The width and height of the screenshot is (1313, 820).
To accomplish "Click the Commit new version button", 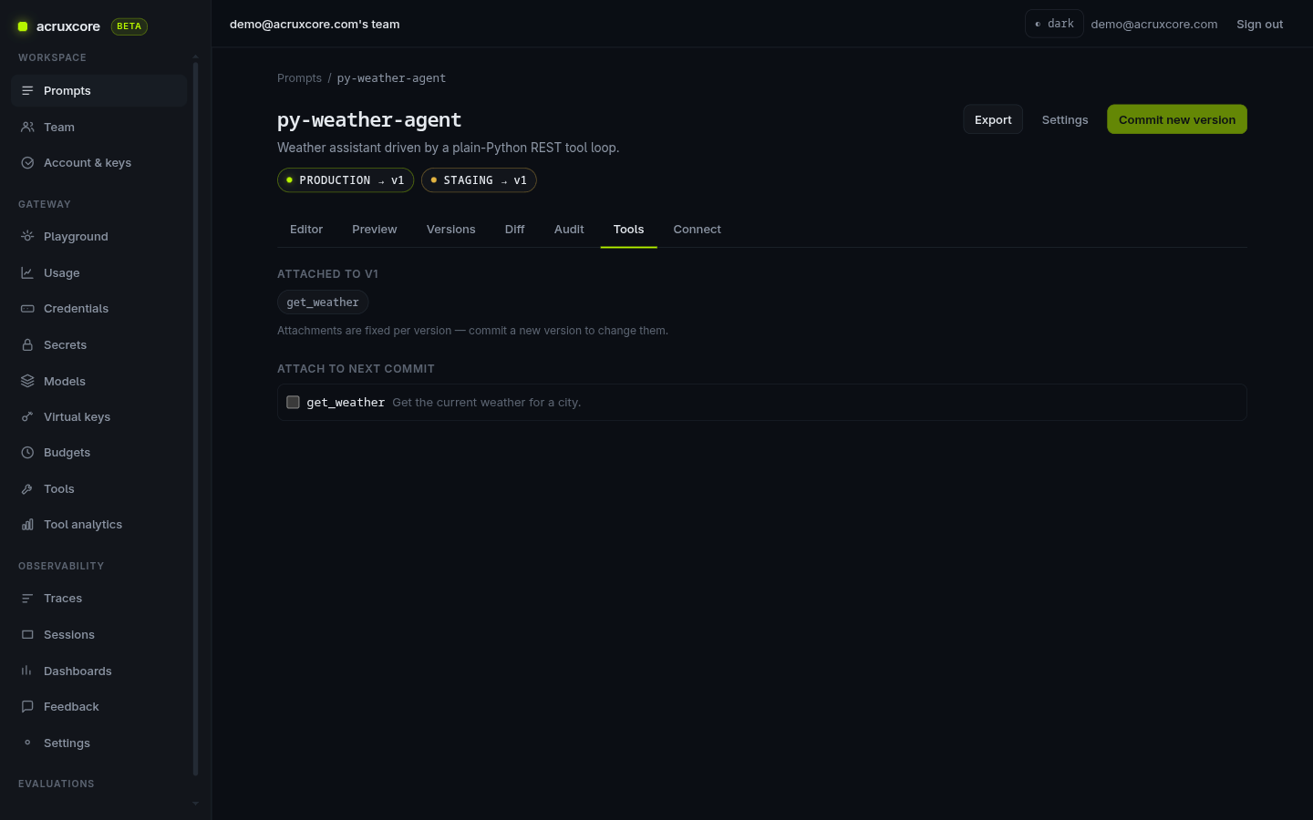I will [1176, 119].
